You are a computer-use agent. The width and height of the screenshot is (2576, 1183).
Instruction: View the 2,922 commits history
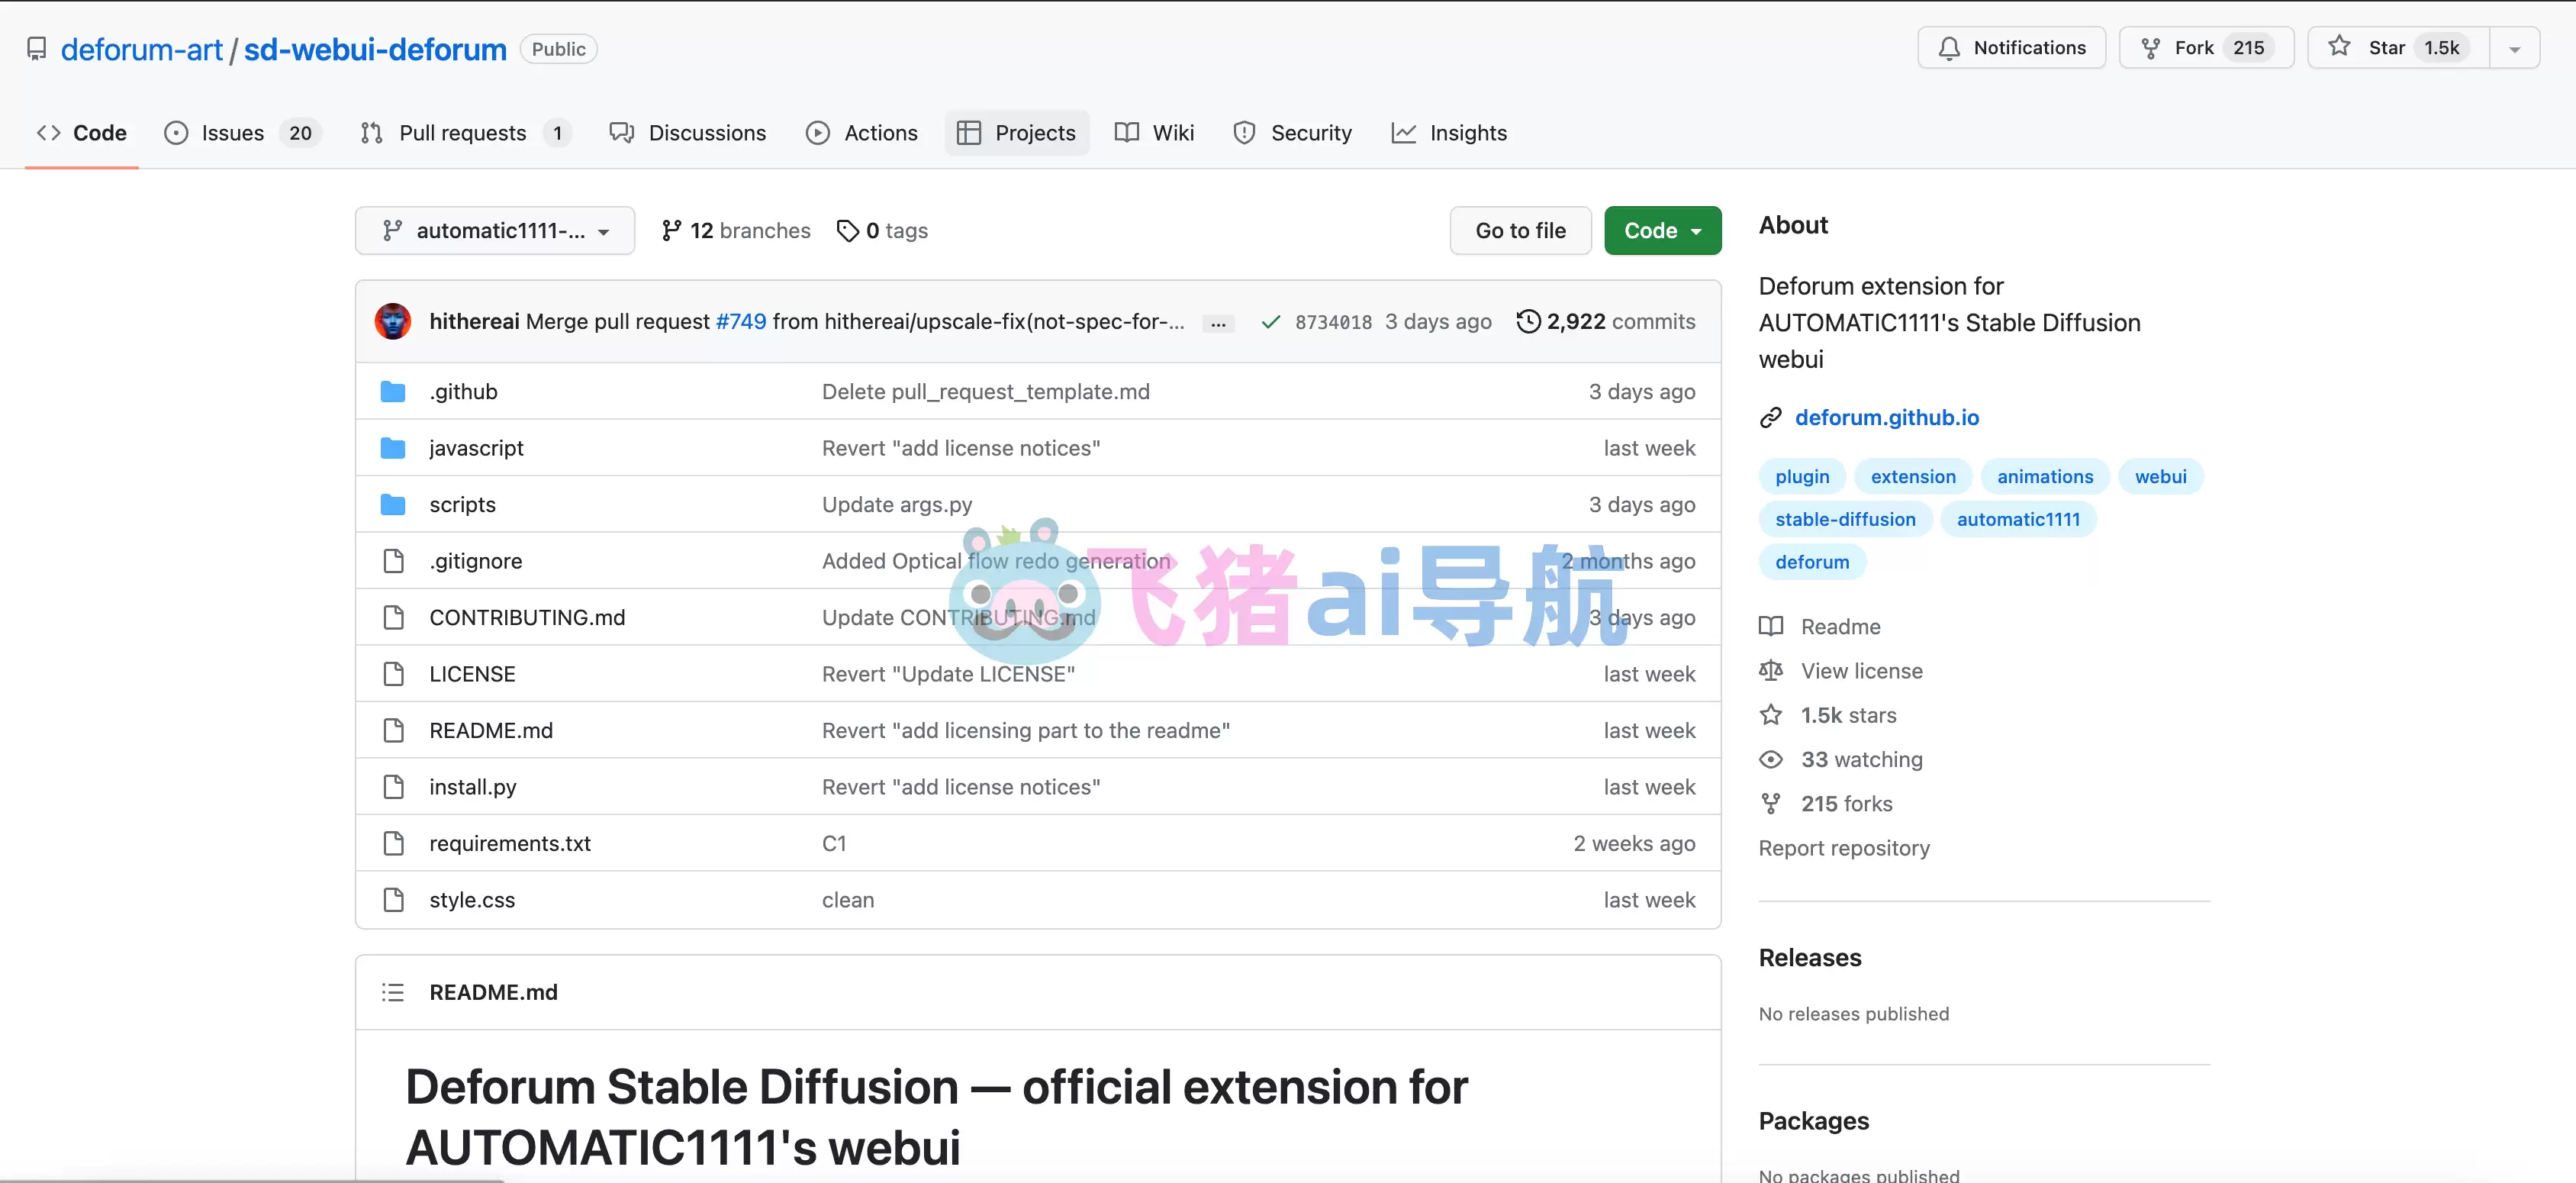pyautogui.click(x=1606, y=322)
